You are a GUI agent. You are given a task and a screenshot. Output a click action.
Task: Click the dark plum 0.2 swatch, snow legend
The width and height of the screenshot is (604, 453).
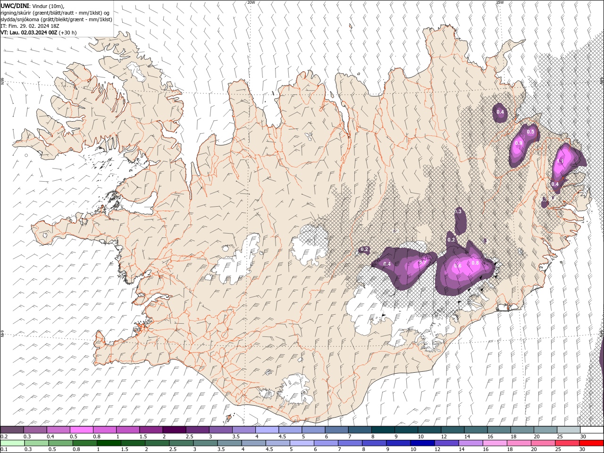[x=12, y=430]
